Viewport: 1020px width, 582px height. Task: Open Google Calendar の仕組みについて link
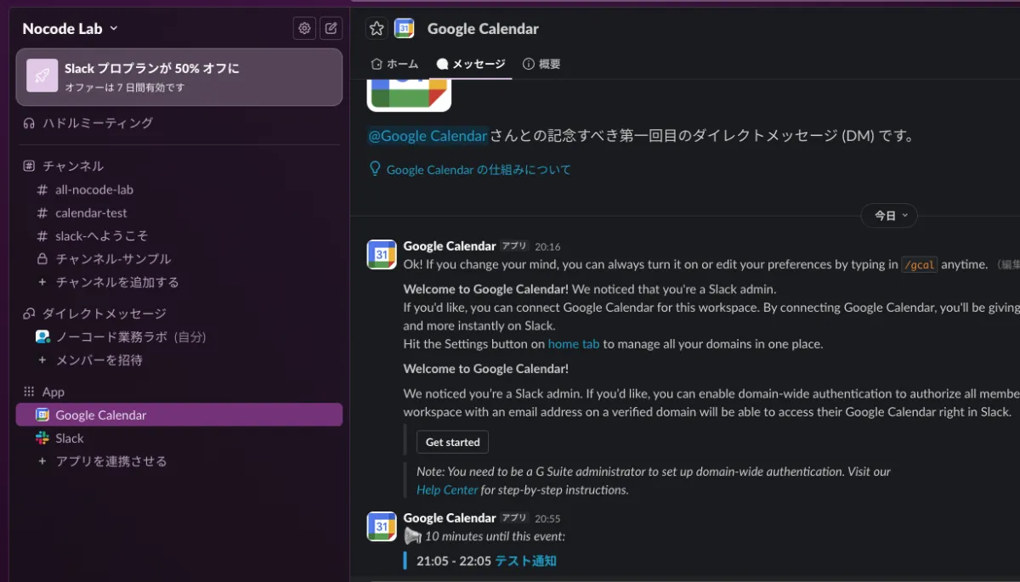(479, 170)
